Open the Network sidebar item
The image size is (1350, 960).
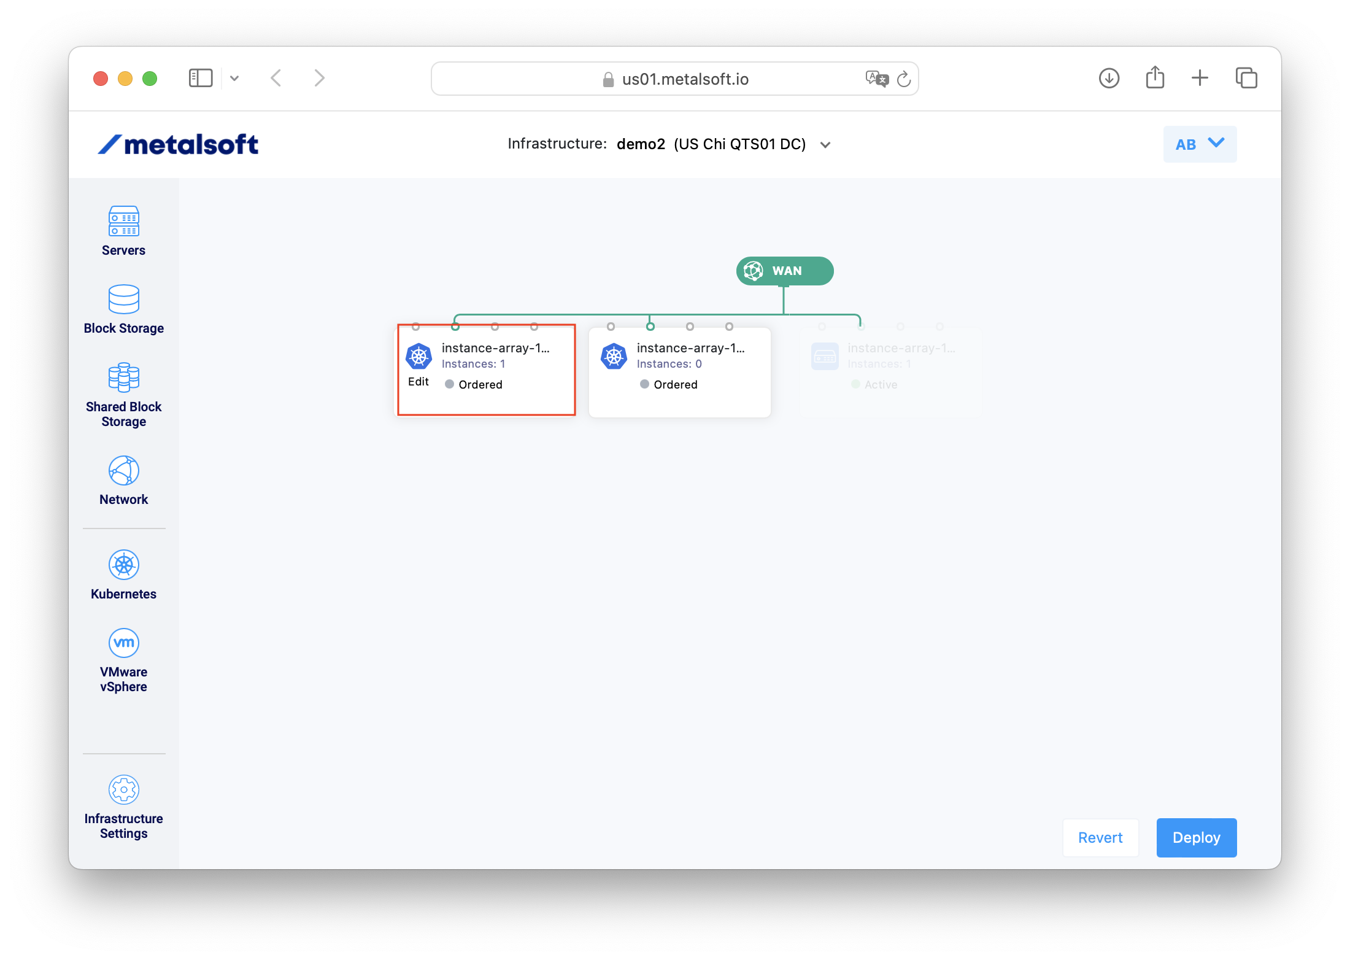[123, 470]
